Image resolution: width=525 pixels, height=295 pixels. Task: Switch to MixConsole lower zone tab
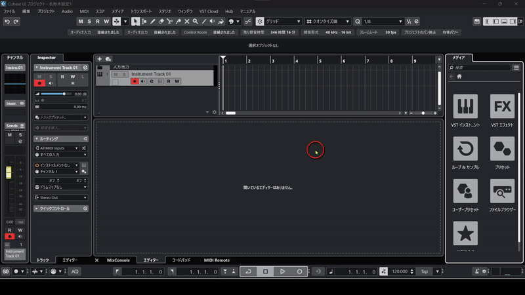coord(118,260)
